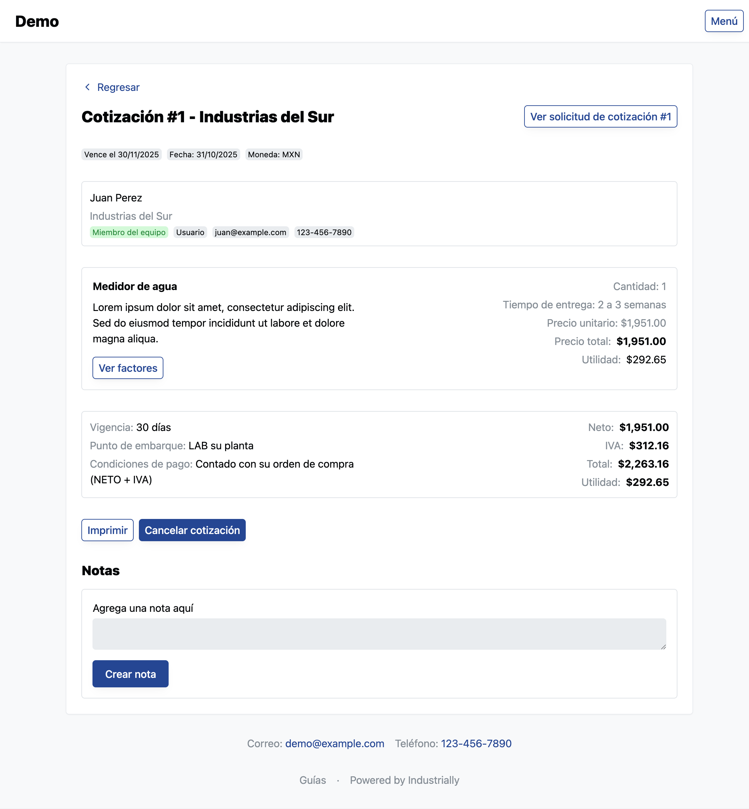
Task: Click footer phone number 123-456-7890
Action: [x=476, y=743]
